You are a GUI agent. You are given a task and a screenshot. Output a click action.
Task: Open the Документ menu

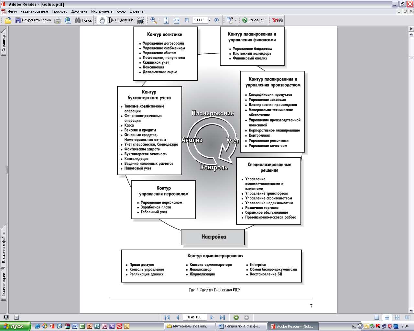pyautogui.click(x=79, y=11)
